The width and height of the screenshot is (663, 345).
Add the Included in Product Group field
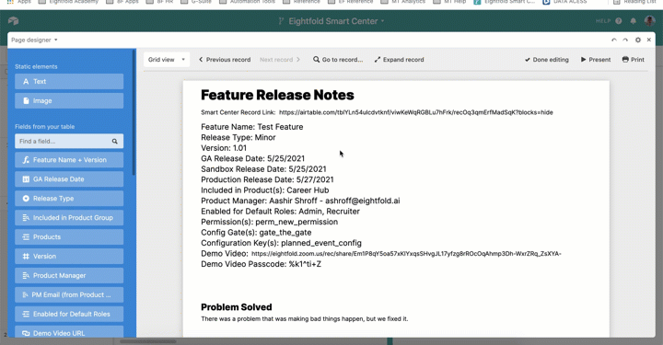click(x=69, y=218)
